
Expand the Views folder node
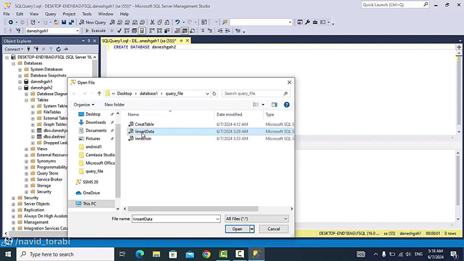pos(26,149)
